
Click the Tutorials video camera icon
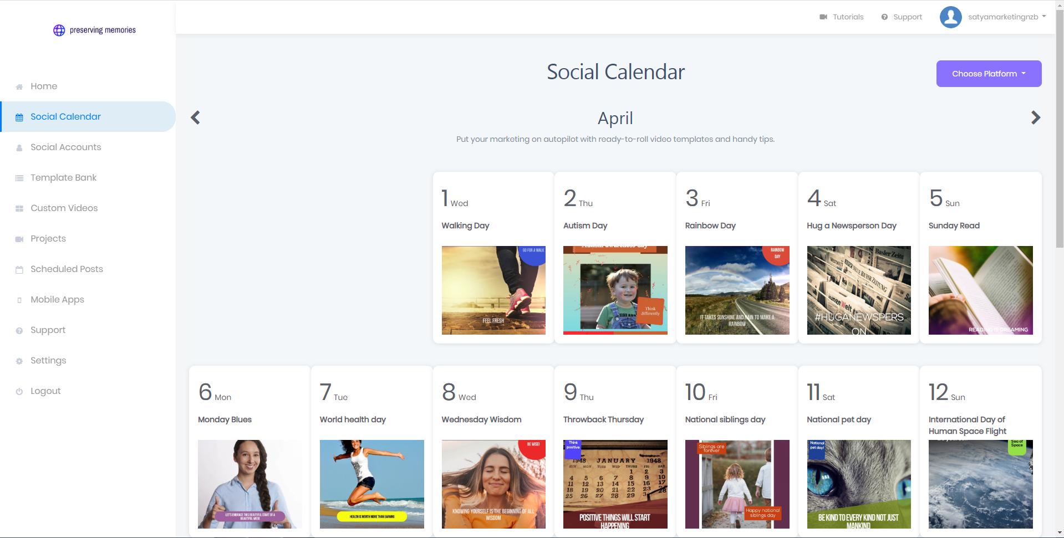click(823, 17)
